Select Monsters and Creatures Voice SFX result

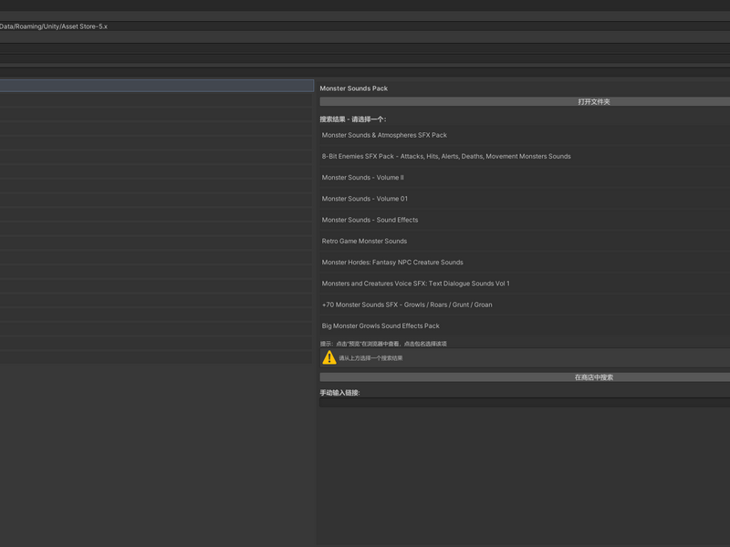[x=415, y=284]
